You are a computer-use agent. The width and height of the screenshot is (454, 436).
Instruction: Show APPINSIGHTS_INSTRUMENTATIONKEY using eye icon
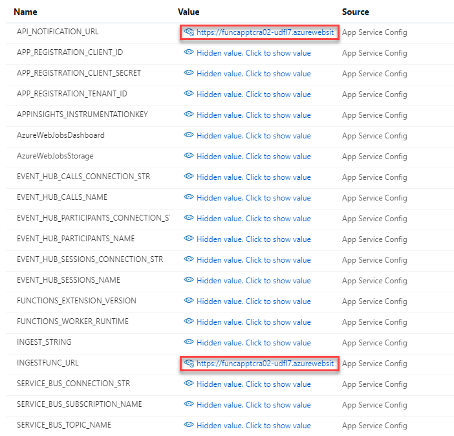(x=189, y=114)
